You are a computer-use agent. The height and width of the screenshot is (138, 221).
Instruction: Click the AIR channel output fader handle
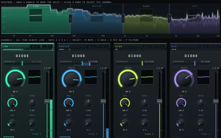(216, 101)
